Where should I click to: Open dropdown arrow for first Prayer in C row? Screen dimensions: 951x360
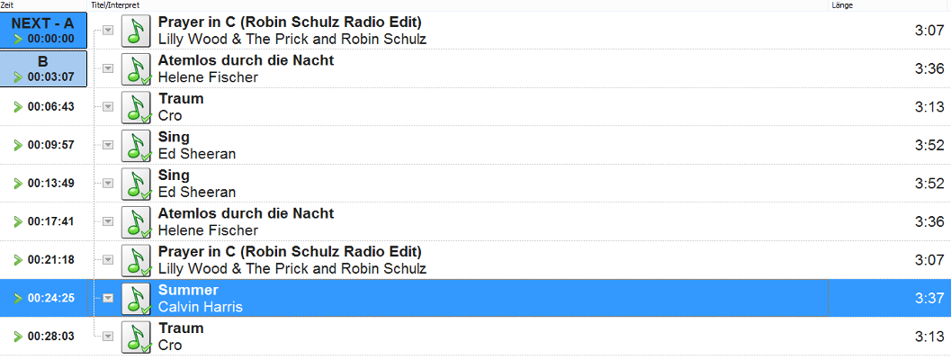pos(108,30)
